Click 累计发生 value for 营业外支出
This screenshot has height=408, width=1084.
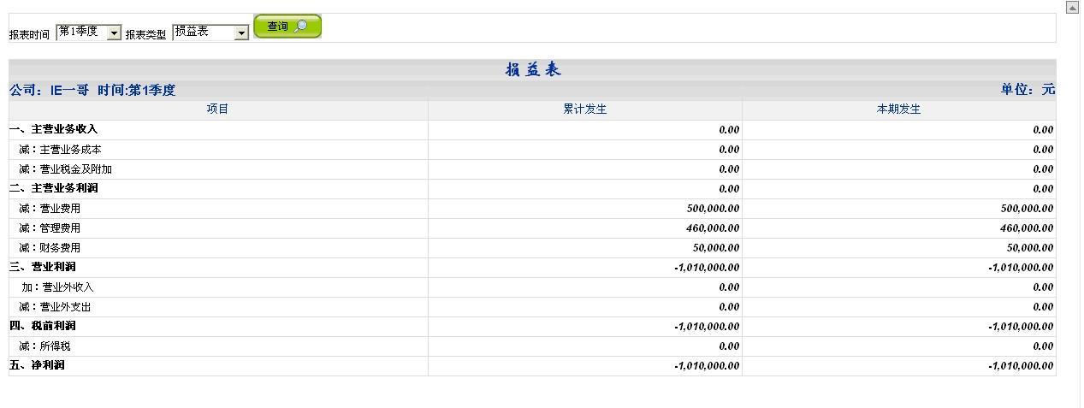729,306
